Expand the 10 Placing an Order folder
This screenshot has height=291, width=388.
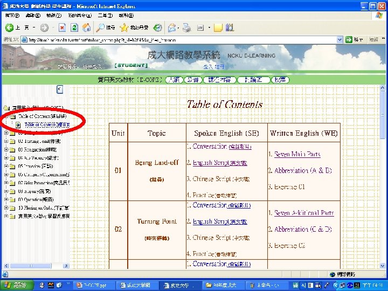point(6,208)
